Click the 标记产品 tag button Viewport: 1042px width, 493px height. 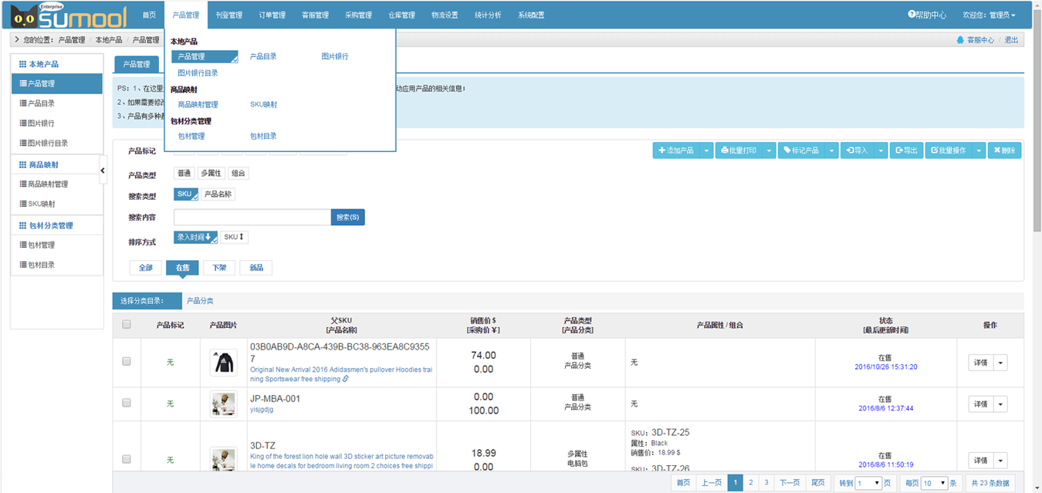pos(801,150)
